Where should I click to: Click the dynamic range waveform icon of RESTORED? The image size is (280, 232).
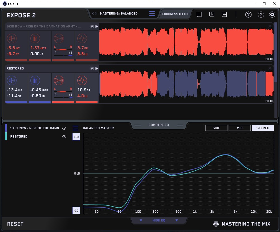[82, 81]
